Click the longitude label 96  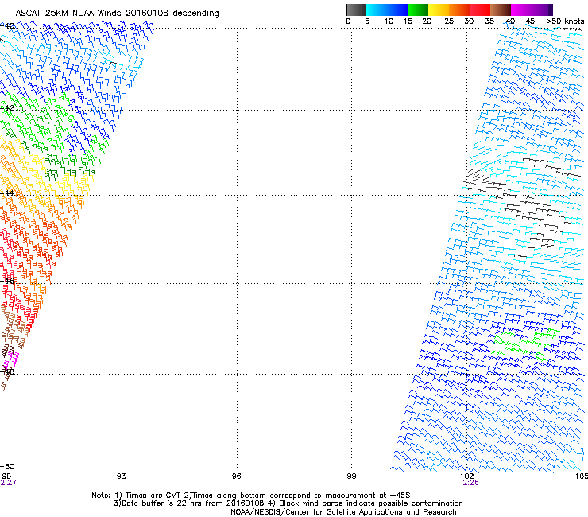point(236,476)
